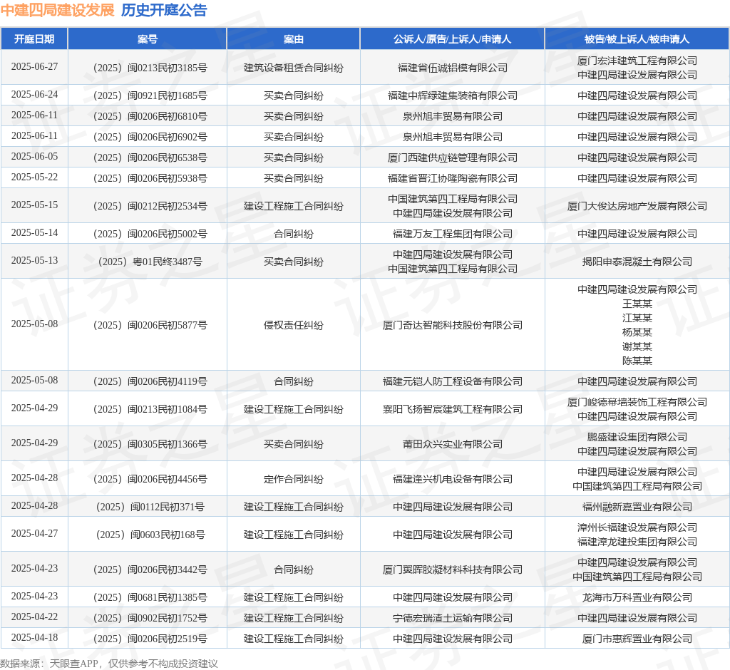Select case number 闽0206民初6538号
The image size is (730, 670).
[150, 158]
